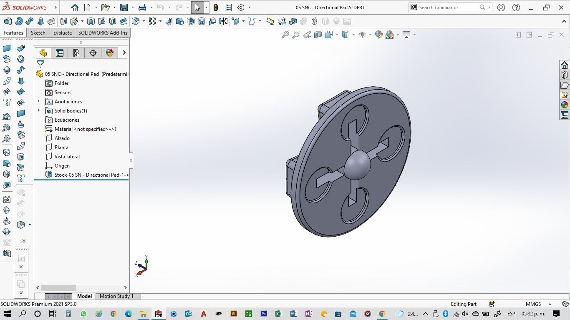Open SOLIDWORKS Resources in the task pane

click(565, 65)
